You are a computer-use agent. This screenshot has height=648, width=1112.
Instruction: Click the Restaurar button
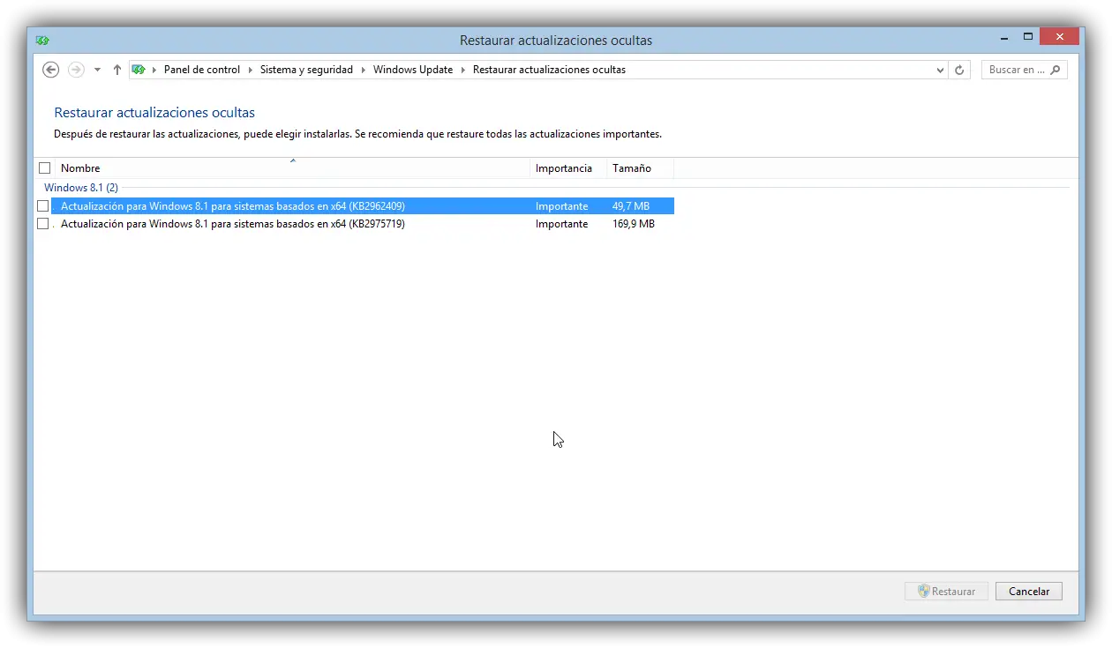click(x=946, y=592)
